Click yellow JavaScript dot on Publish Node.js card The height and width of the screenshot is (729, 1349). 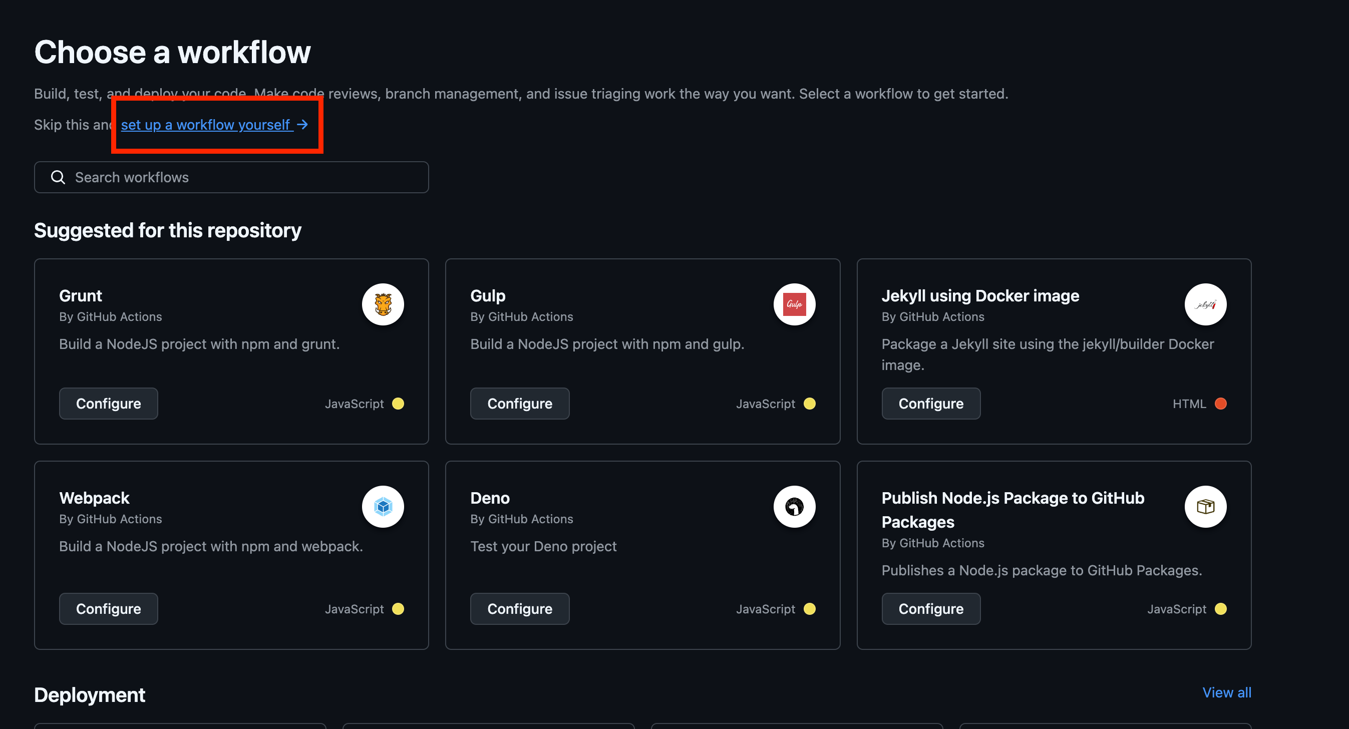point(1221,609)
